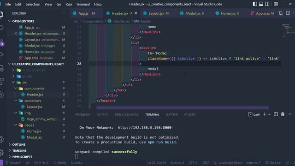This screenshot has height=166, width=295.
Task: Collapse the img folder
Action: click(x=28, y=113)
